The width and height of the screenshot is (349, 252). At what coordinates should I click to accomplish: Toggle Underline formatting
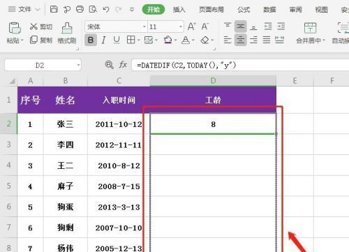click(x=117, y=40)
